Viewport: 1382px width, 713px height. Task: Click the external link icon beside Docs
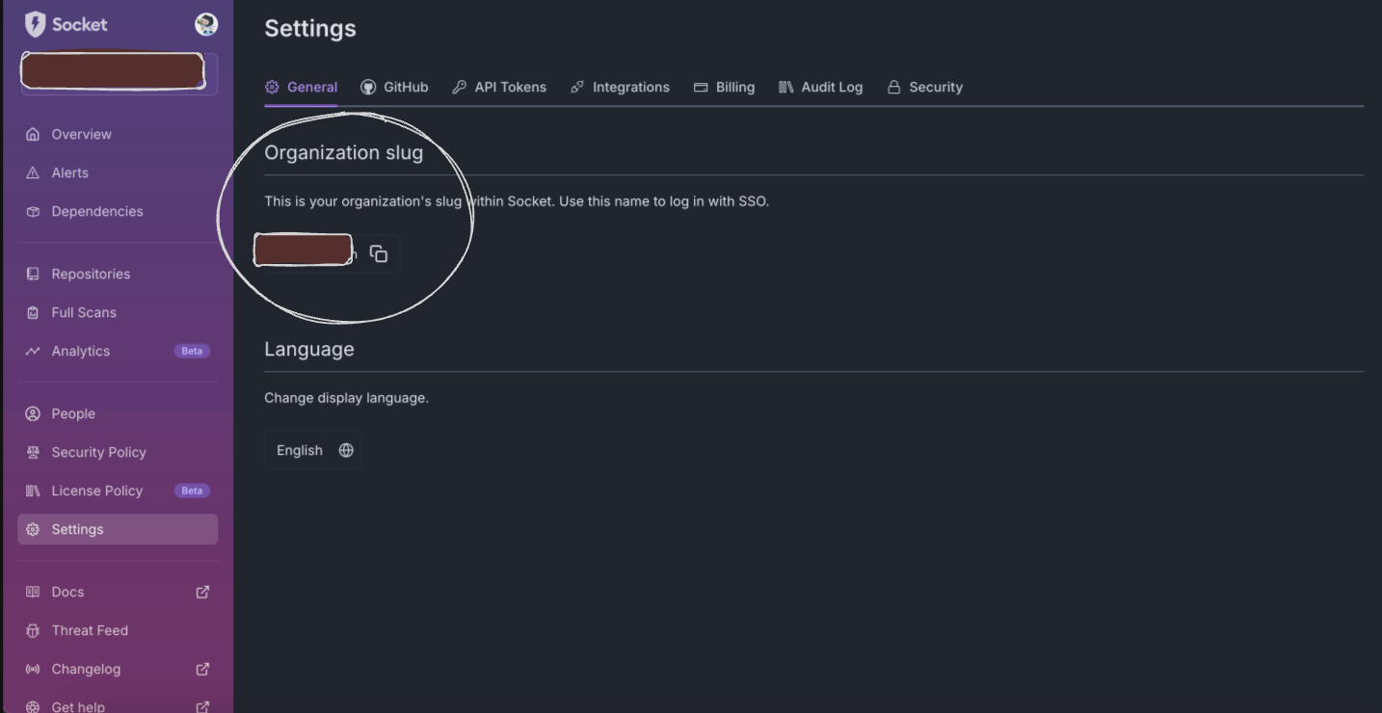click(202, 592)
